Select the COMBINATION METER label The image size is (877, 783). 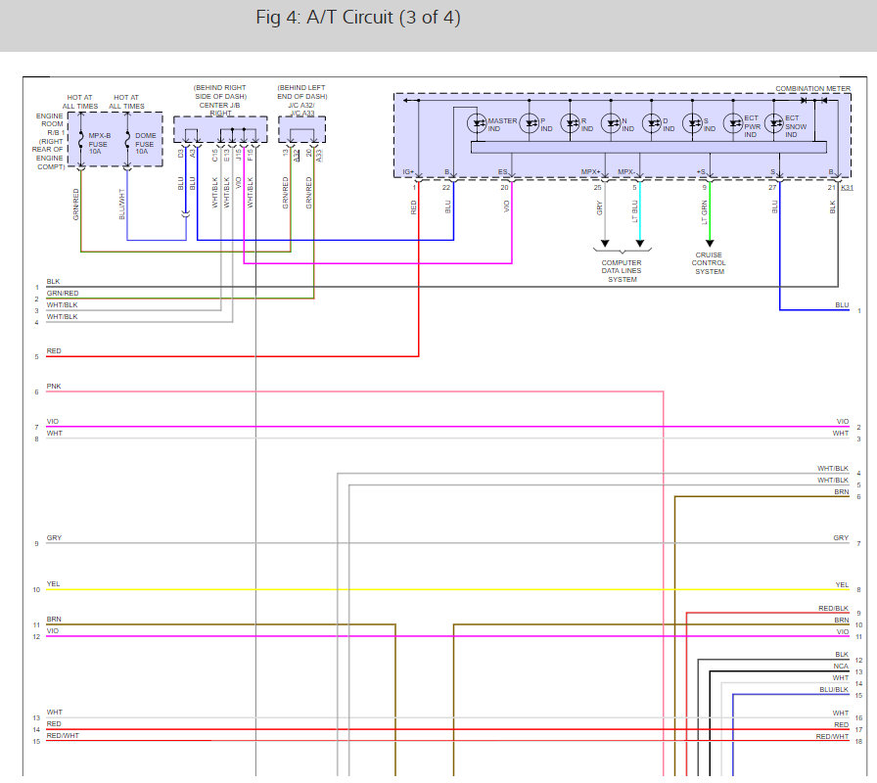[x=812, y=88]
